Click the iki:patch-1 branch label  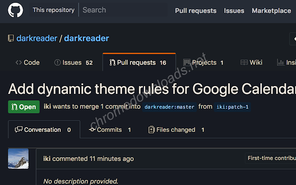click(232, 107)
